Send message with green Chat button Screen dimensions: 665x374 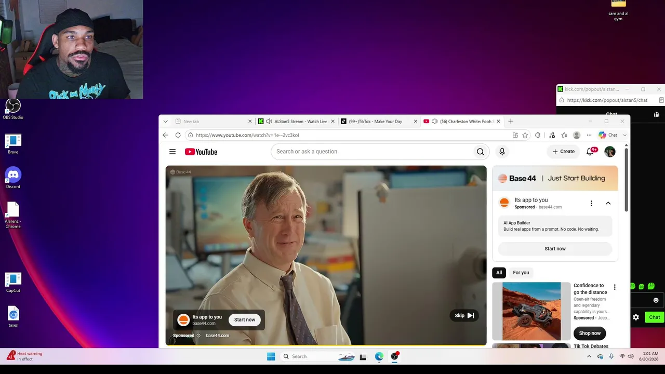pyautogui.click(x=655, y=317)
